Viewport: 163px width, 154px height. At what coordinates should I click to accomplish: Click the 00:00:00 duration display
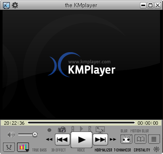[x=148, y=123]
